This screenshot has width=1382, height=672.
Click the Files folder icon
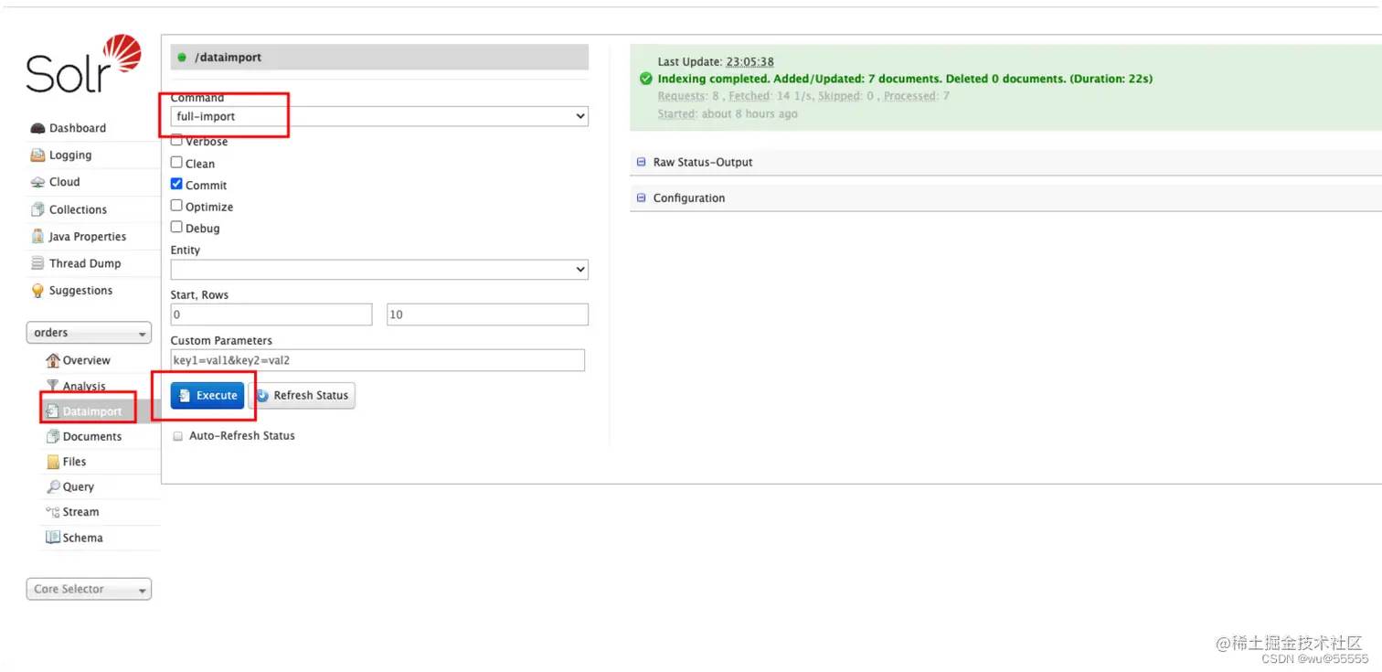click(53, 462)
